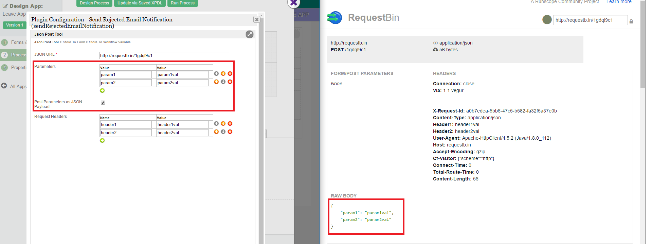Go to Forms step 1
The height and width of the screenshot is (244, 652).
pos(14,42)
